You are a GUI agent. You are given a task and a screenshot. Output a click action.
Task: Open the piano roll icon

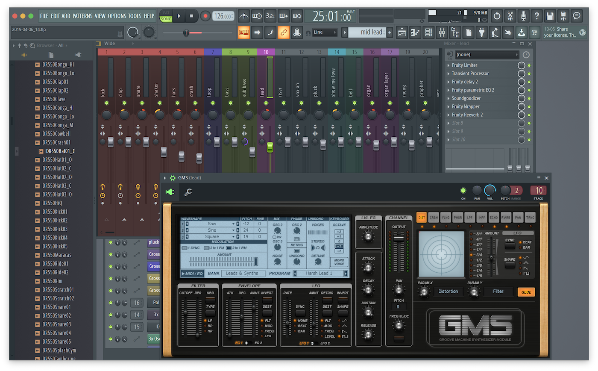(415, 32)
